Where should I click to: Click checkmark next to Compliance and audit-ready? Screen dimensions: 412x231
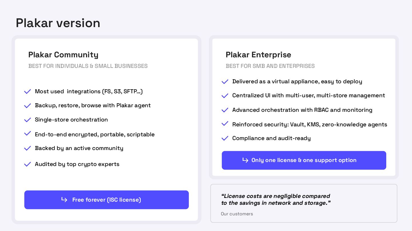pyautogui.click(x=225, y=138)
